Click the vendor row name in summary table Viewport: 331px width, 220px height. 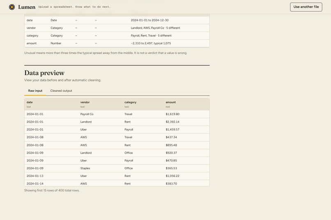[31, 28]
